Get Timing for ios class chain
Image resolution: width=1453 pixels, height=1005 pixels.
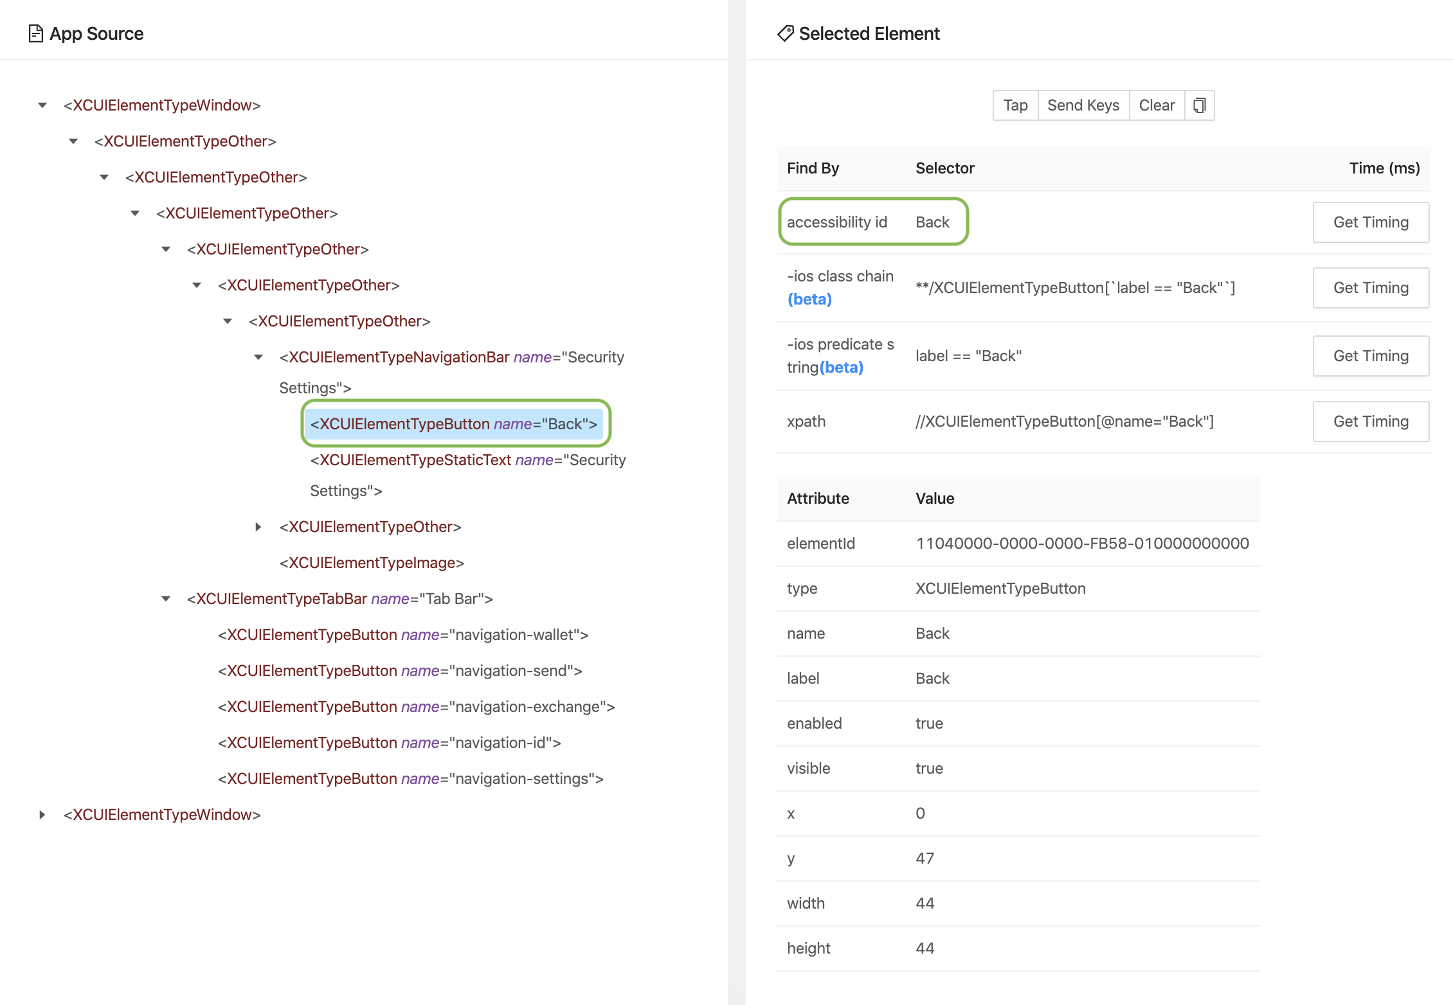[x=1370, y=288]
